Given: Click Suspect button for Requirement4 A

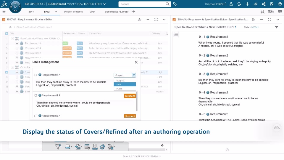Looking at the screenshot, I should [130, 96].
